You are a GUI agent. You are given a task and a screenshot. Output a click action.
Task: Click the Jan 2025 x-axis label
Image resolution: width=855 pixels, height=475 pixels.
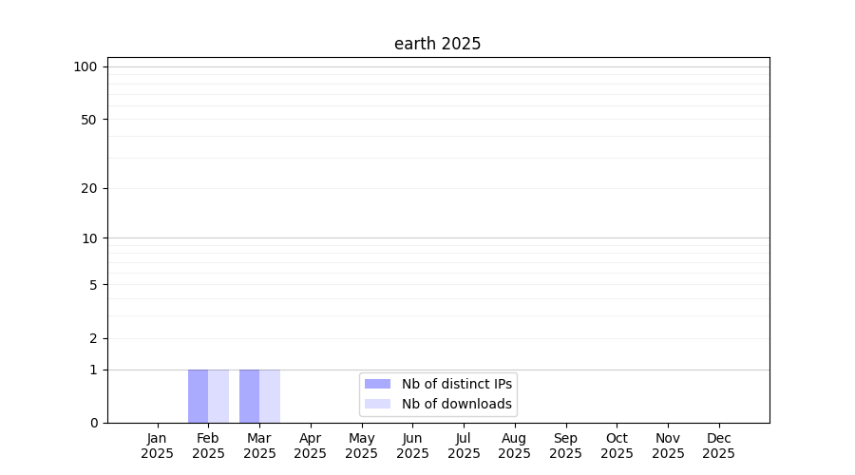tap(157, 446)
